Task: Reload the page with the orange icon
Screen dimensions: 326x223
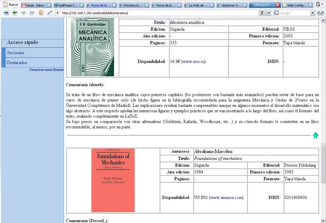Action: coord(41,13)
